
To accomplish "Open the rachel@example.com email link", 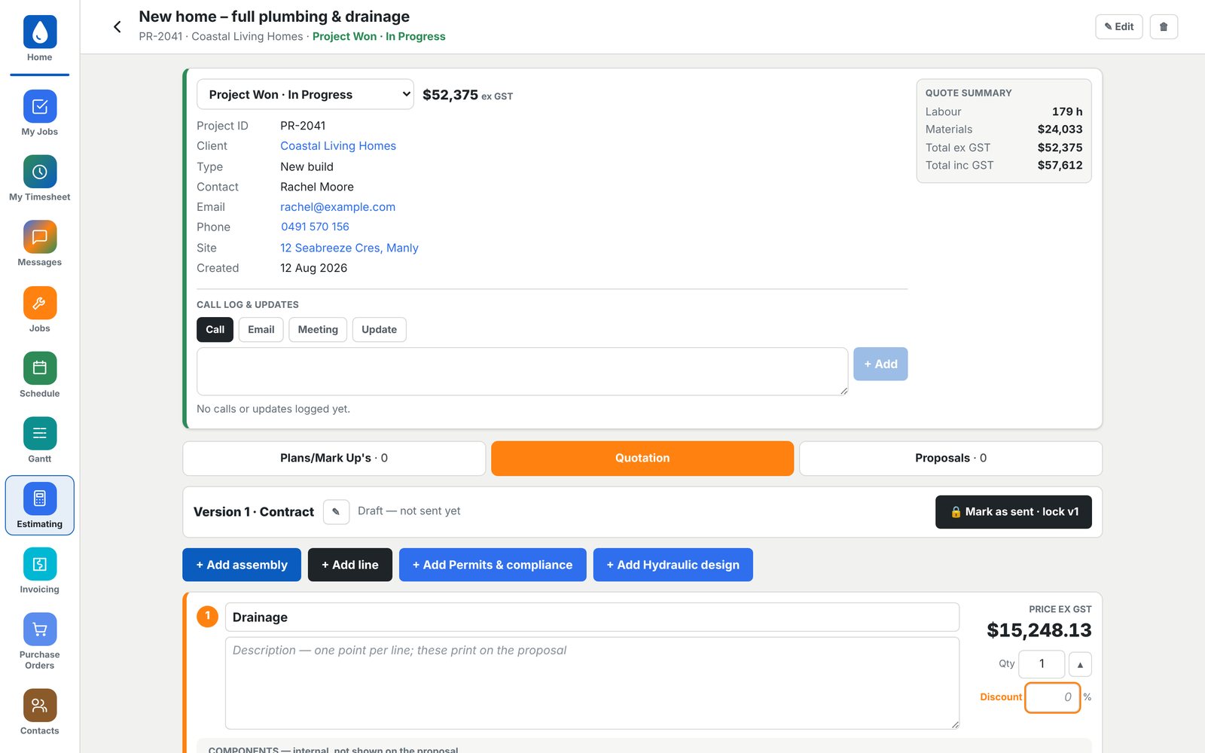I will 337,207.
